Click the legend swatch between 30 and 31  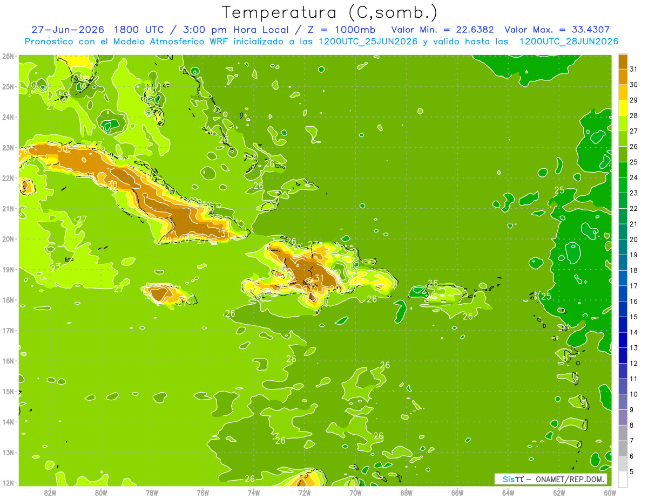pos(623,77)
